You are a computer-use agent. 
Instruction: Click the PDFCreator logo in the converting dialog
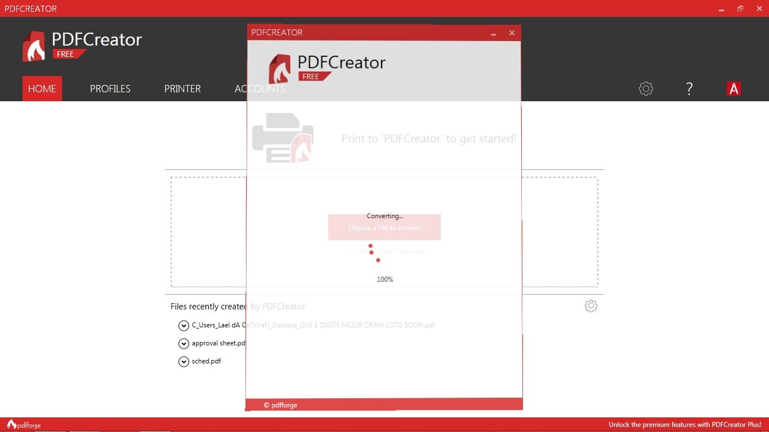[x=327, y=68]
